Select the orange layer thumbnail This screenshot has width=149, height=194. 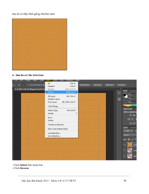click(x=130, y=145)
